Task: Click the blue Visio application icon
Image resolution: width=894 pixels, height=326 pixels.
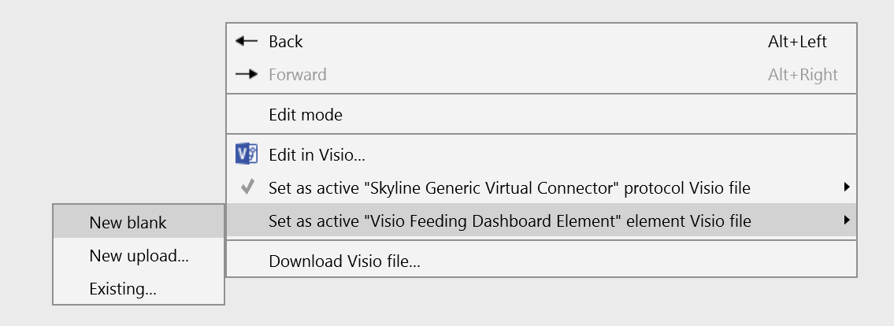Action: click(247, 154)
